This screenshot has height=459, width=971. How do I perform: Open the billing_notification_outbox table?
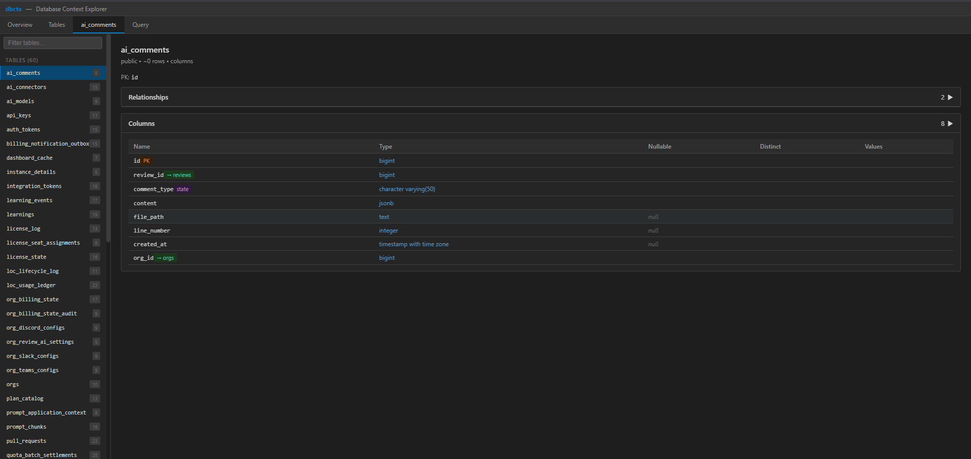(x=53, y=144)
